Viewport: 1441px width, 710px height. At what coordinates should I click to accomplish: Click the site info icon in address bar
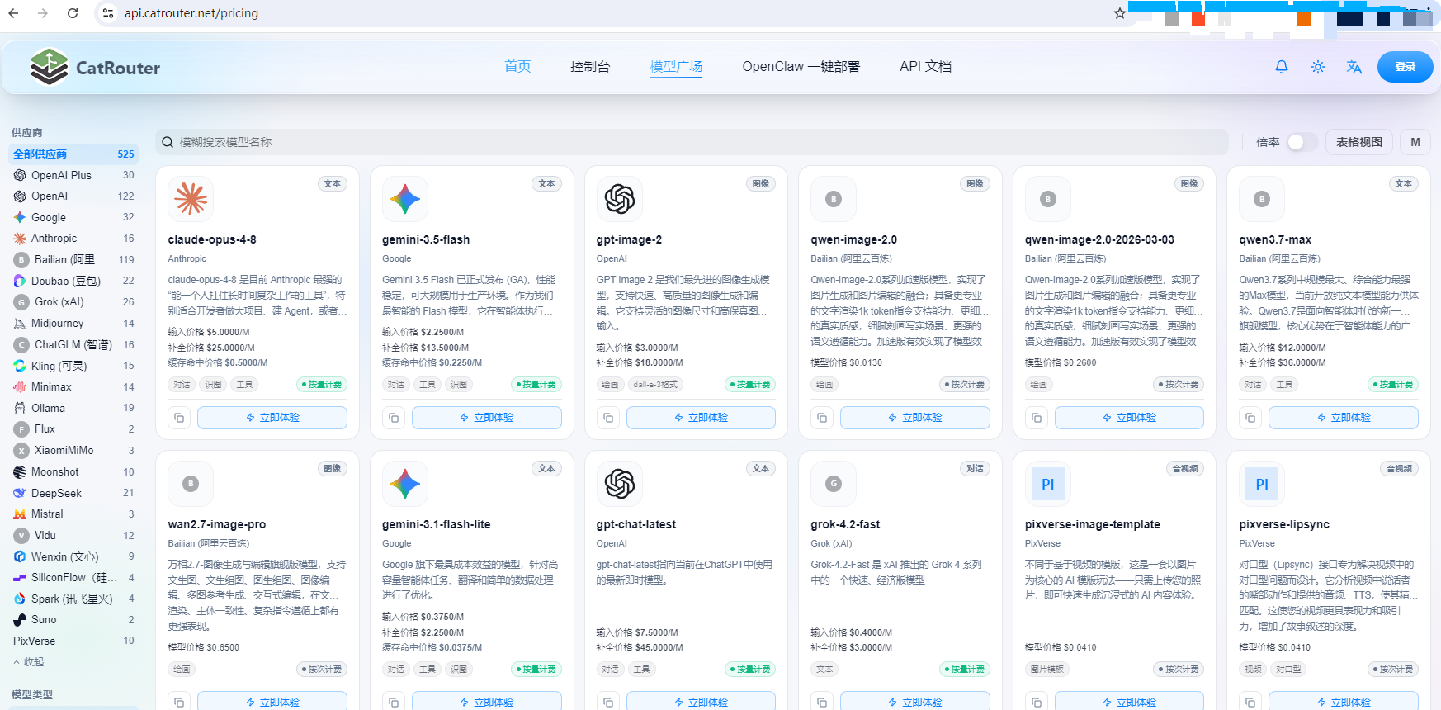[107, 13]
